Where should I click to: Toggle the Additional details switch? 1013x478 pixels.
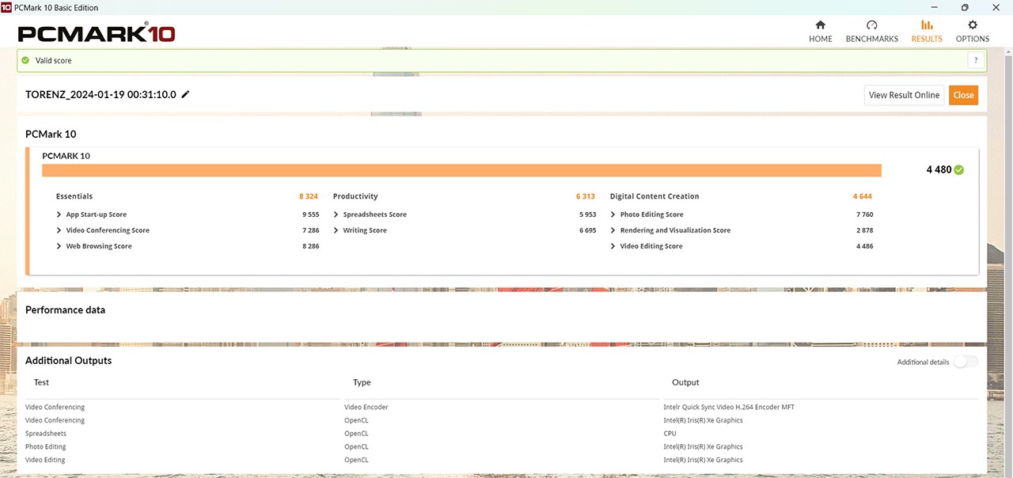pos(966,362)
